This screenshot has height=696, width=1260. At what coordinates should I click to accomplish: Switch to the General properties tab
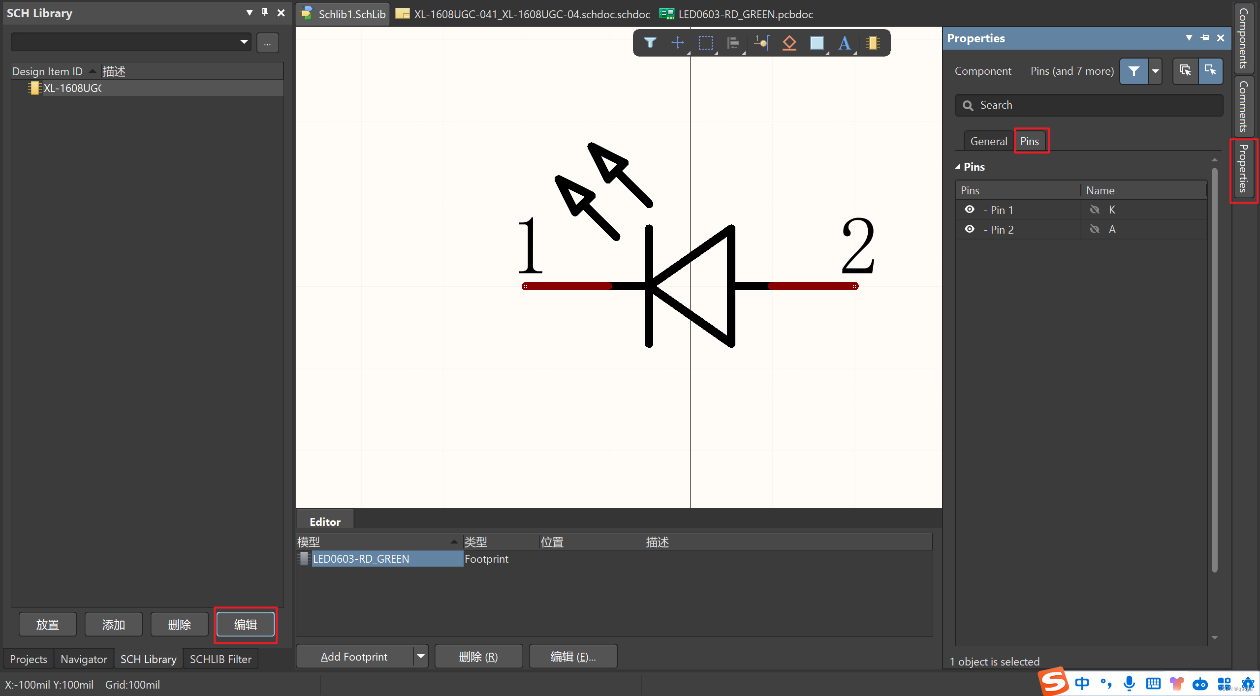(989, 141)
